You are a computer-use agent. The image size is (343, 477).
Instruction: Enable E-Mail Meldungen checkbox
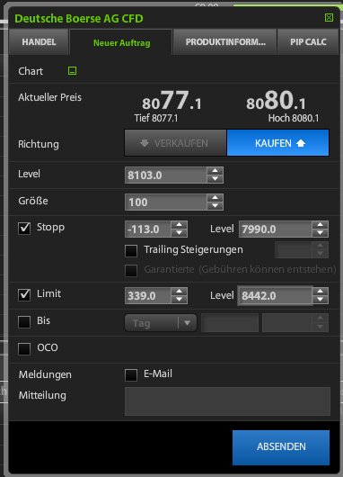(x=131, y=375)
